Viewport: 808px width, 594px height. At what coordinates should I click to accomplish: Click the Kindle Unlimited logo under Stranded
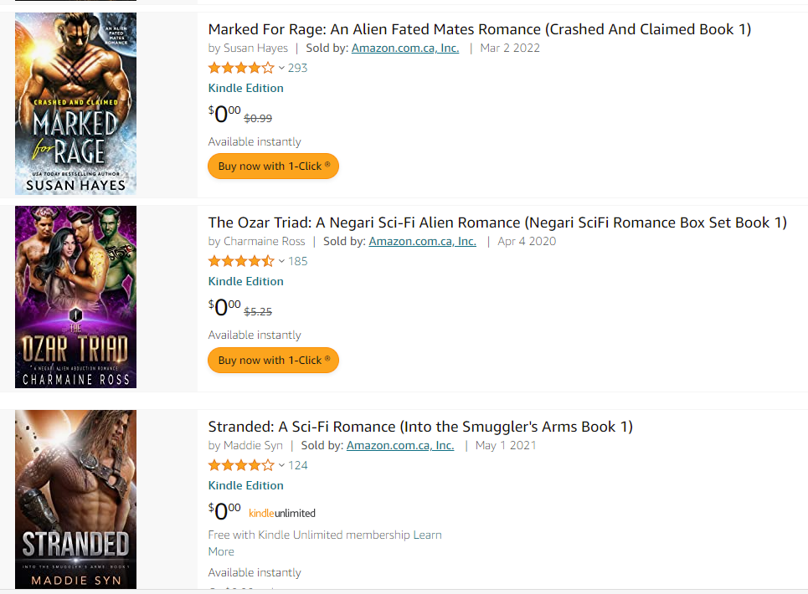[282, 513]
